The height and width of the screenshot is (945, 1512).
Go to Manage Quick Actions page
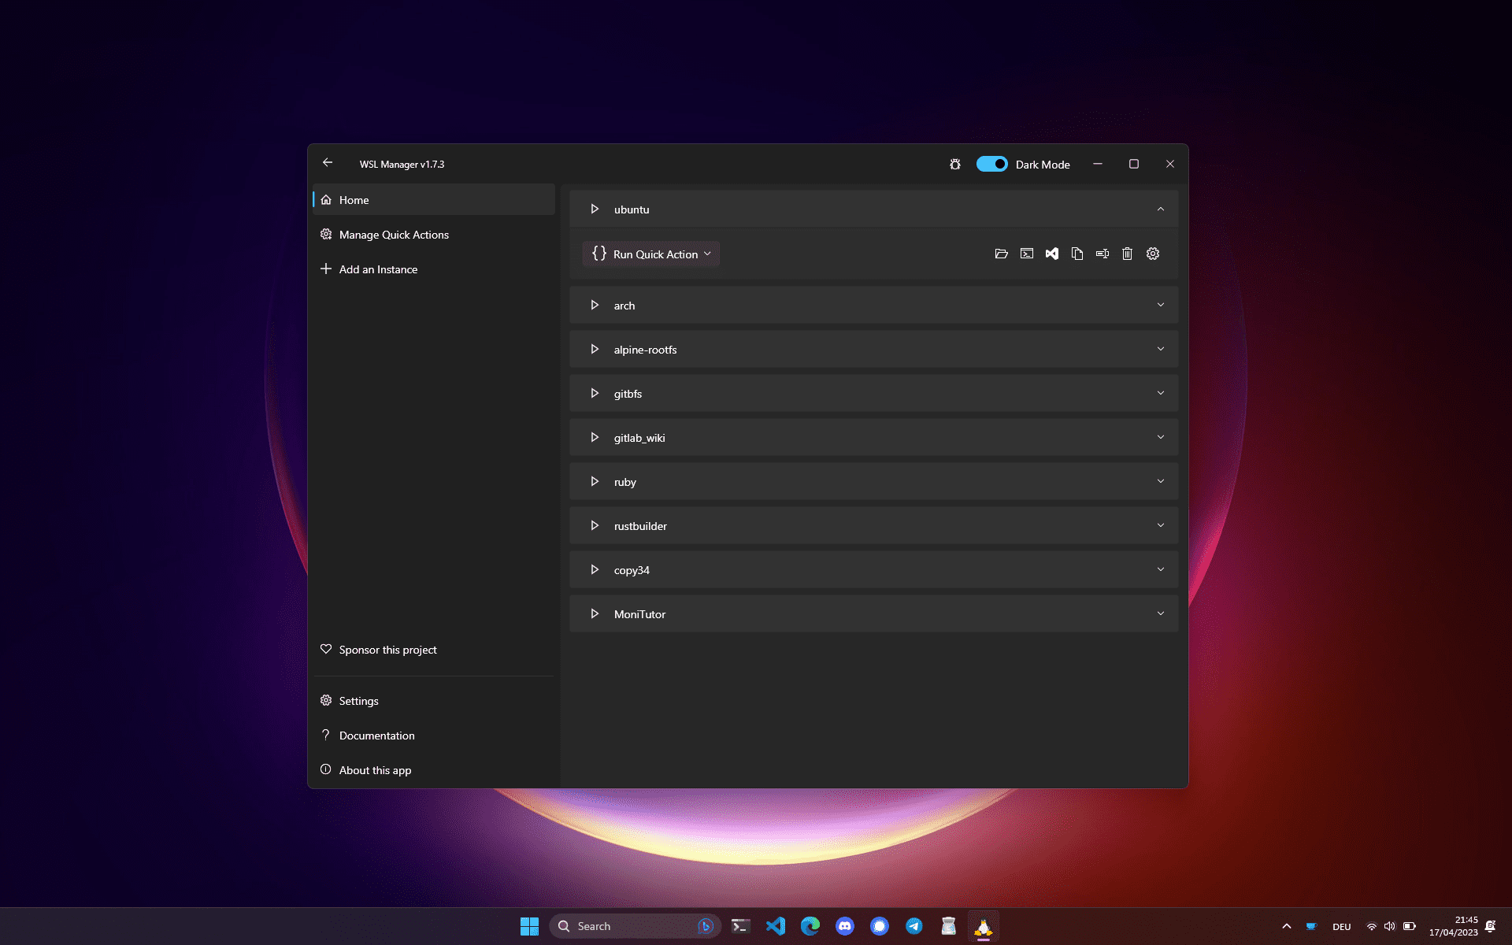pos(394,235)
